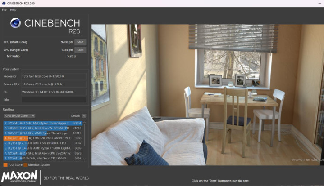Screen dimensions: 324x186
Task: Open the File menu
Action: 4,10
